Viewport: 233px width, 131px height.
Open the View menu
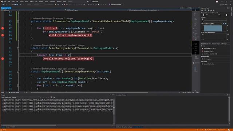[x=13, y=1]
